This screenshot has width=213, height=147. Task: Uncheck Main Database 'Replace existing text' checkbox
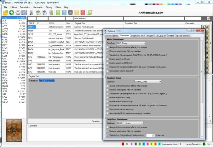107,51
